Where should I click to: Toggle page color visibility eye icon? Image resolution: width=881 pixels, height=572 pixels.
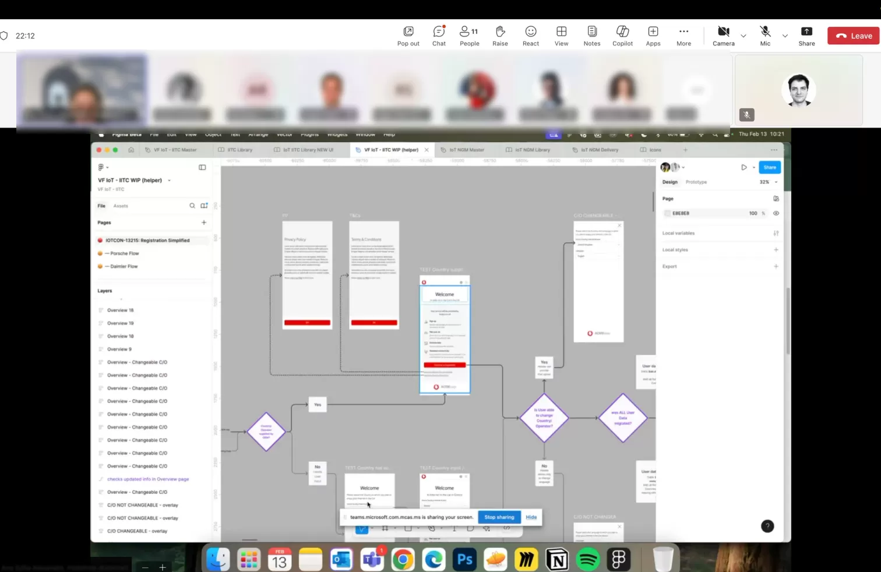(x=776, y=213)
